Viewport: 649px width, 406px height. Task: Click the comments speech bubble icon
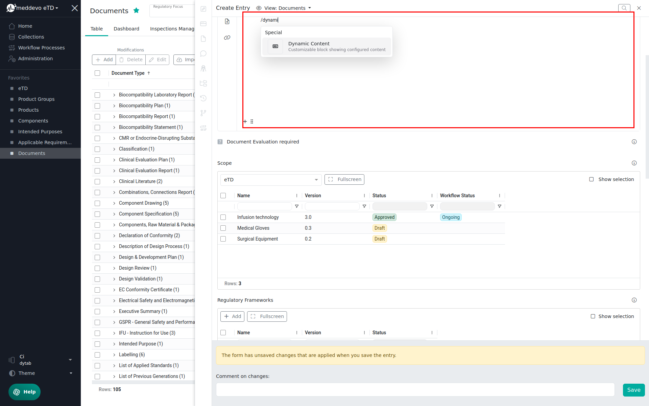pyautogui.click(x=203, y=53)
